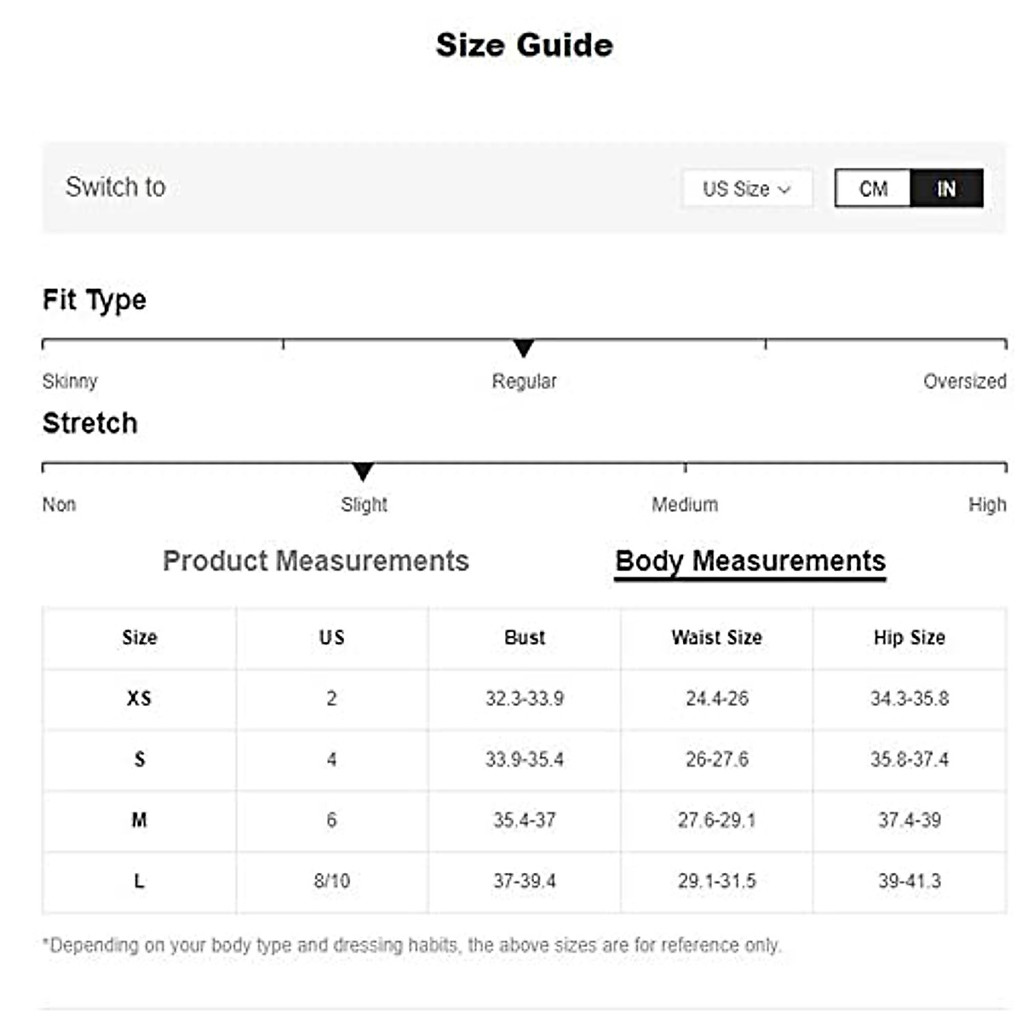Open the US Size dropdown
1022x1022 pixels.
pyautogui.click(x=746, y=188)
